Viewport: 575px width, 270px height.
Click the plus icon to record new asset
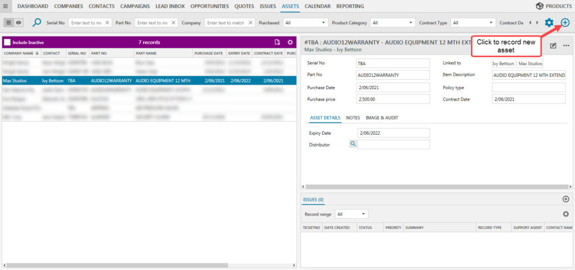click(x=565, y=23)
